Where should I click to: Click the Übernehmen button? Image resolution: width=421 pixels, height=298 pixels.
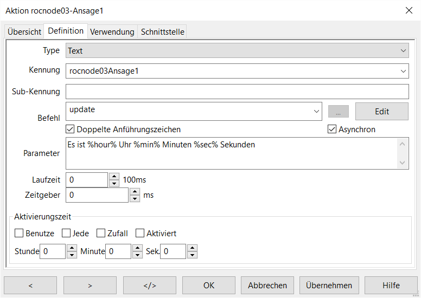pyautogui.click(x=329, y=286)
